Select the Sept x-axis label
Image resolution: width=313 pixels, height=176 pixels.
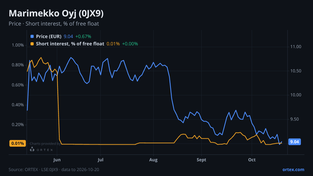[x=201, y=160]
